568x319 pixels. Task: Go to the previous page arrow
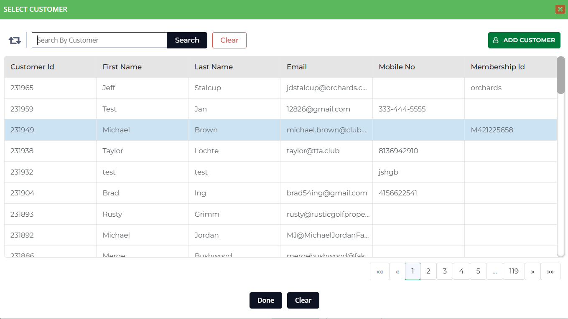pyautogui.click(x=397, y=271)
